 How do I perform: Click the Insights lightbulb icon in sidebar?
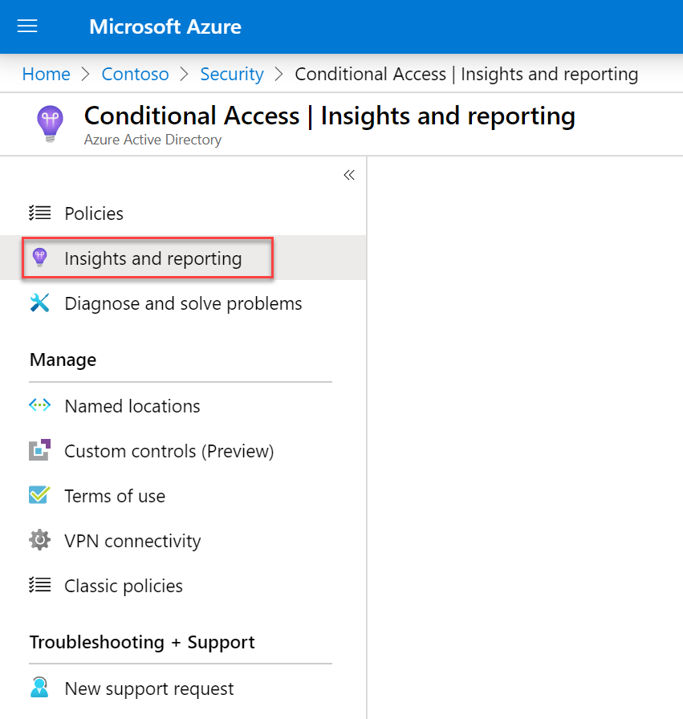click(40, 258)
